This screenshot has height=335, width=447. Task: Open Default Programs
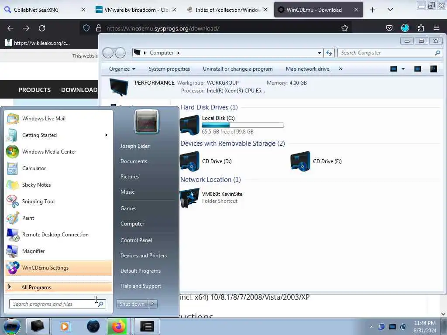coord(141,270)
